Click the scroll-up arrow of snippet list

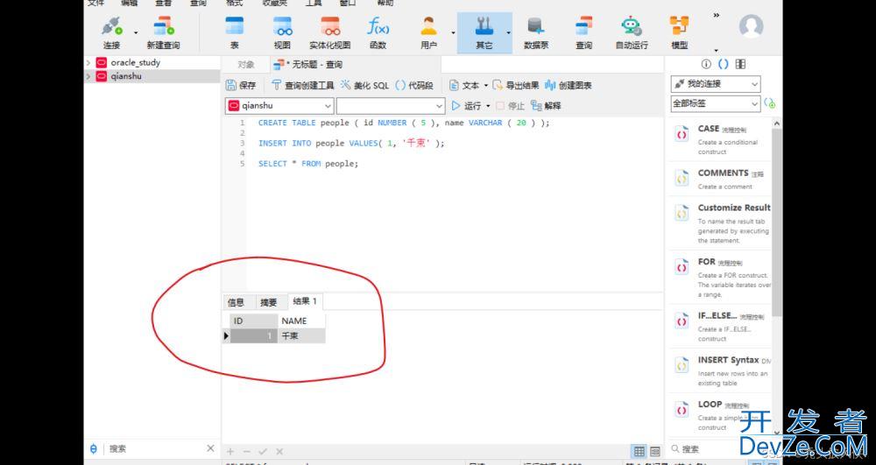coord(776,123)
